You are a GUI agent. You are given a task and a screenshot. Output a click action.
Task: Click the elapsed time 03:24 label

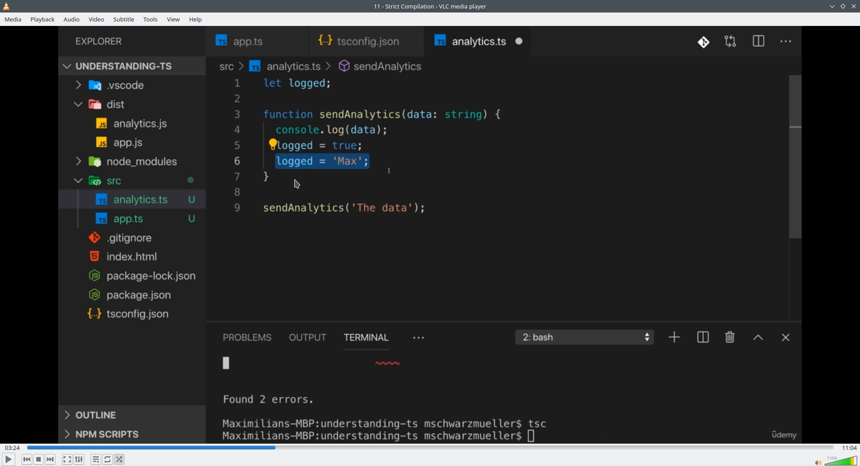[x=13, y=448]
